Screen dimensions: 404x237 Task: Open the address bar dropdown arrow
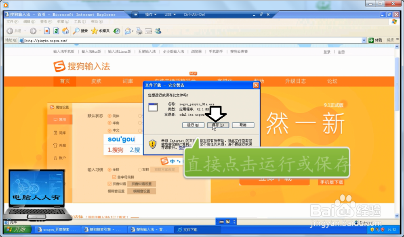click(364, 40)
